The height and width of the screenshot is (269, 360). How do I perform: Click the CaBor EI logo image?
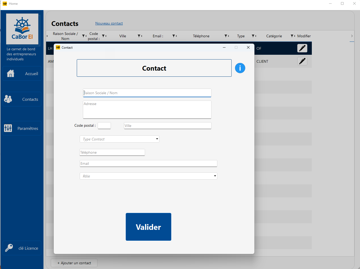click(22, 29)
